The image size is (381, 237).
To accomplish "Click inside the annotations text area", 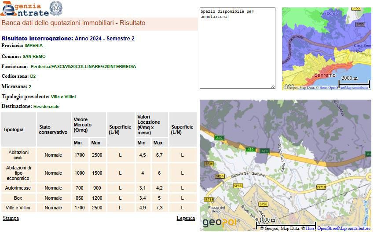I will point(237,47).
